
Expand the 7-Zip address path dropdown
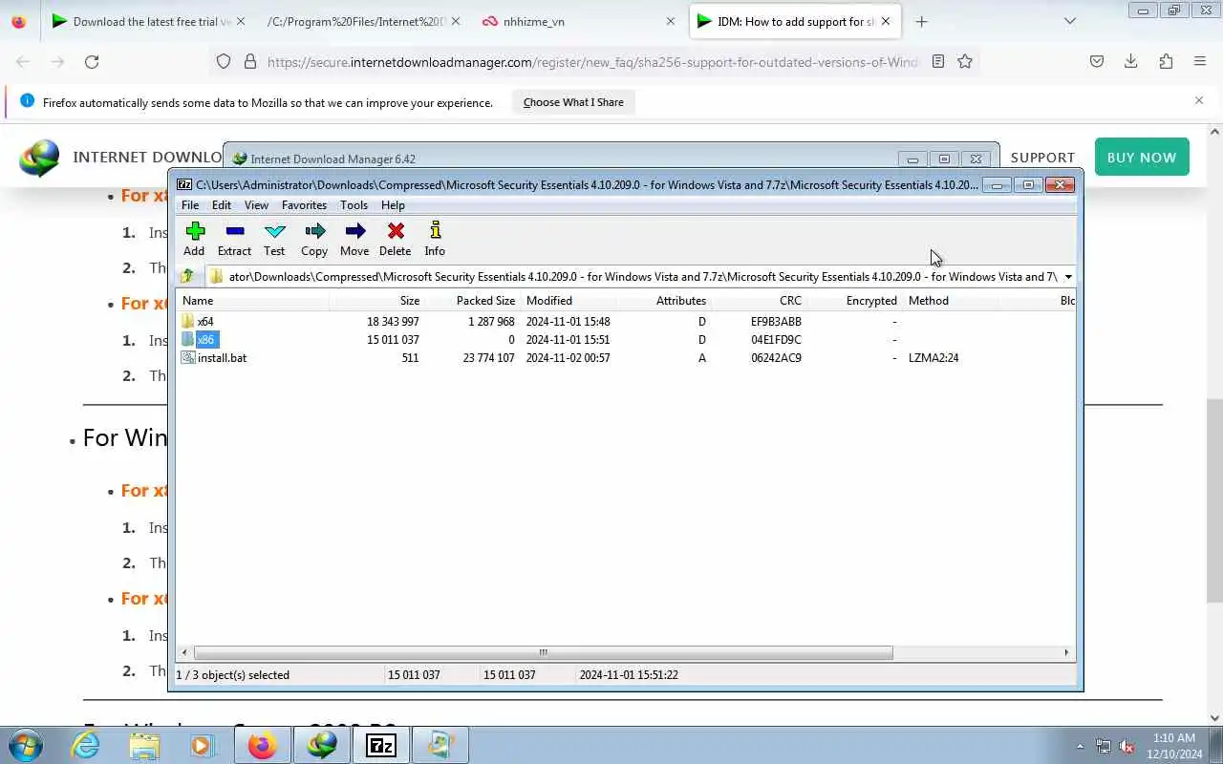1068,277
